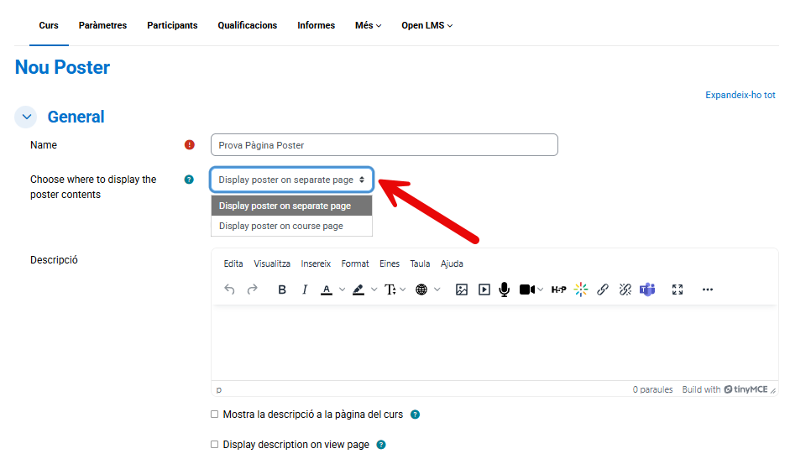Open the Insereix menu in the editor
This screenshot has width=811, height=459.
tap(316, 263)
